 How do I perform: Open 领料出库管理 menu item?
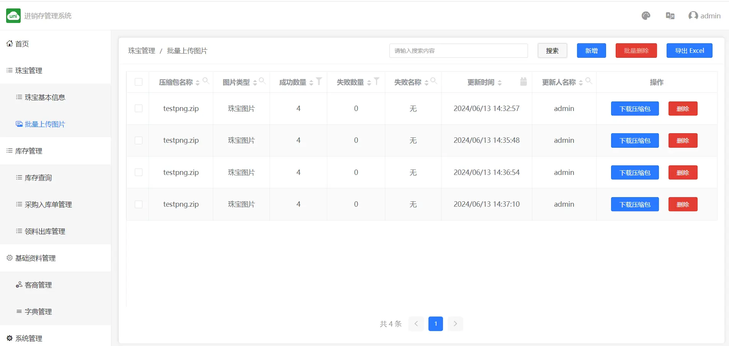coord(56,231)
